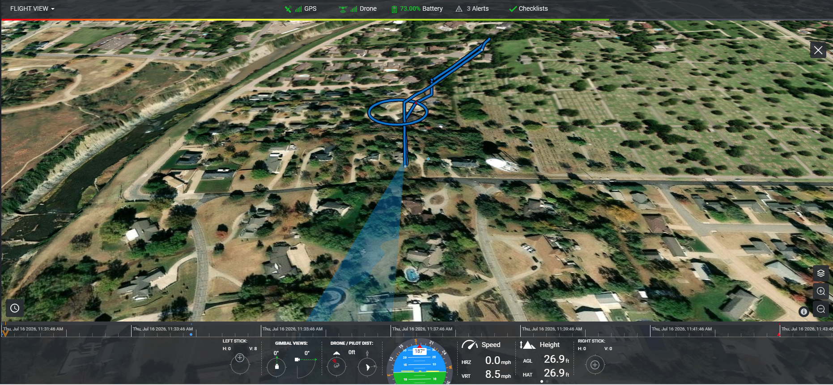Show map information icon

(804, 312)
